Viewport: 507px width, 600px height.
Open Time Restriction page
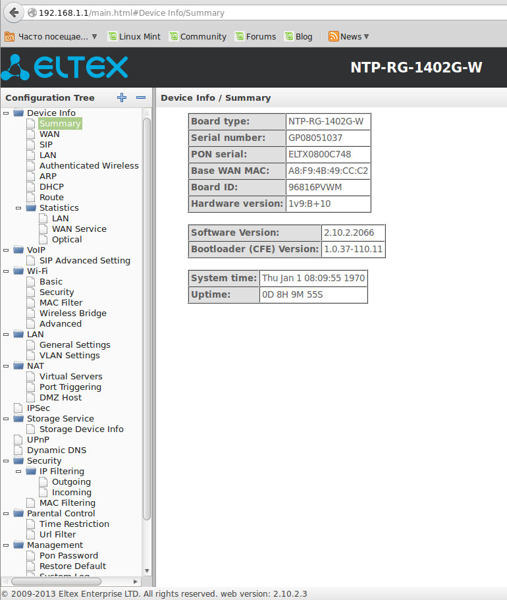pos(74,524)
